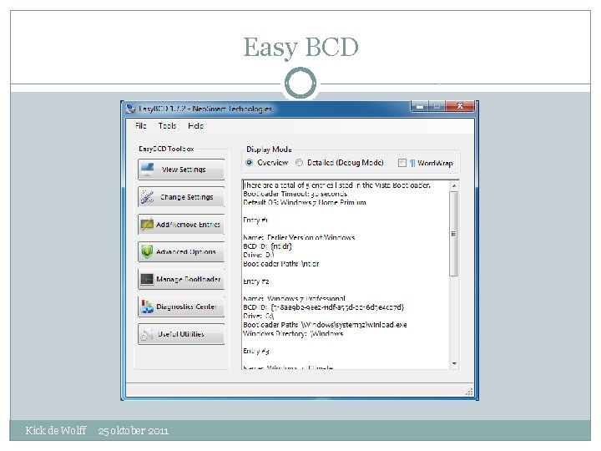Select the Overview display mode
This screenshot has width=601, height=451.
point(249,163)
